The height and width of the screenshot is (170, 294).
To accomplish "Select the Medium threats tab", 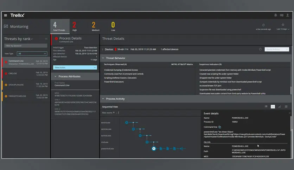I will point(94,26).
